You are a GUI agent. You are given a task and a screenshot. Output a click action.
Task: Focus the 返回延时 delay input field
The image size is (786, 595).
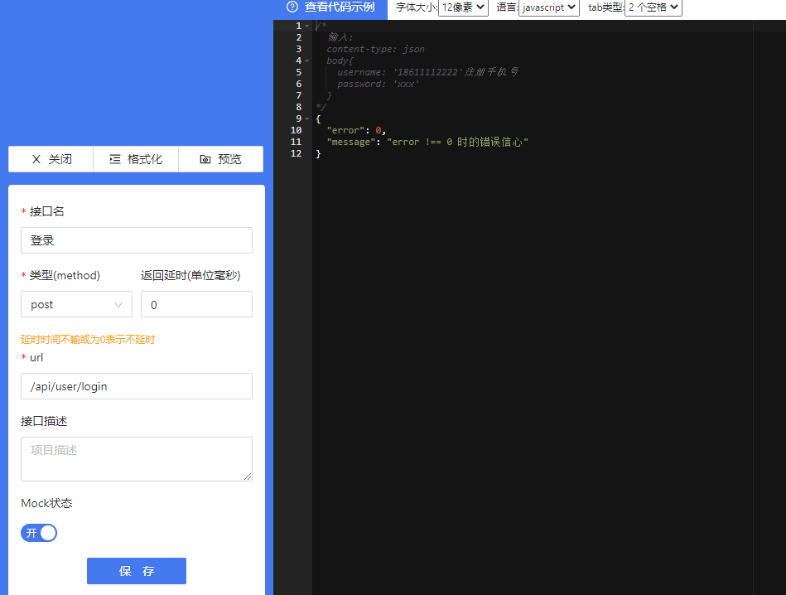(x=196, y=304)
